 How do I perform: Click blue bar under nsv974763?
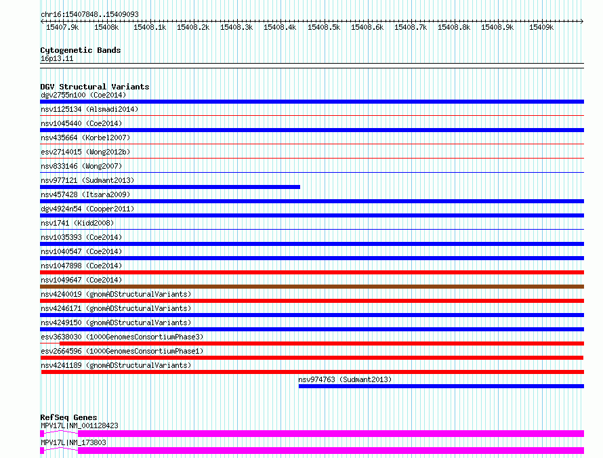pyautogui.click(x=442, y=386)
